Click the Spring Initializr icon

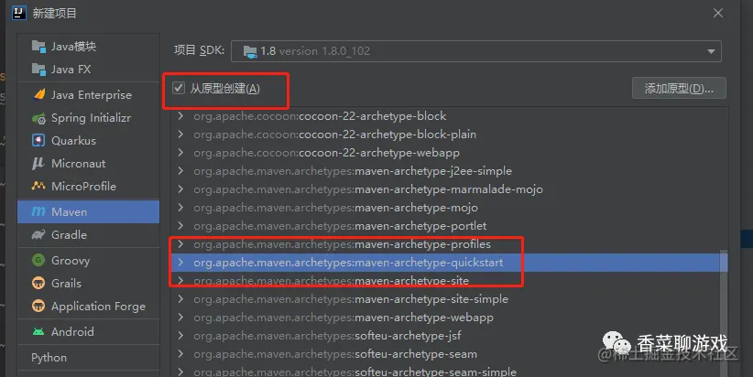click(38, 118)
